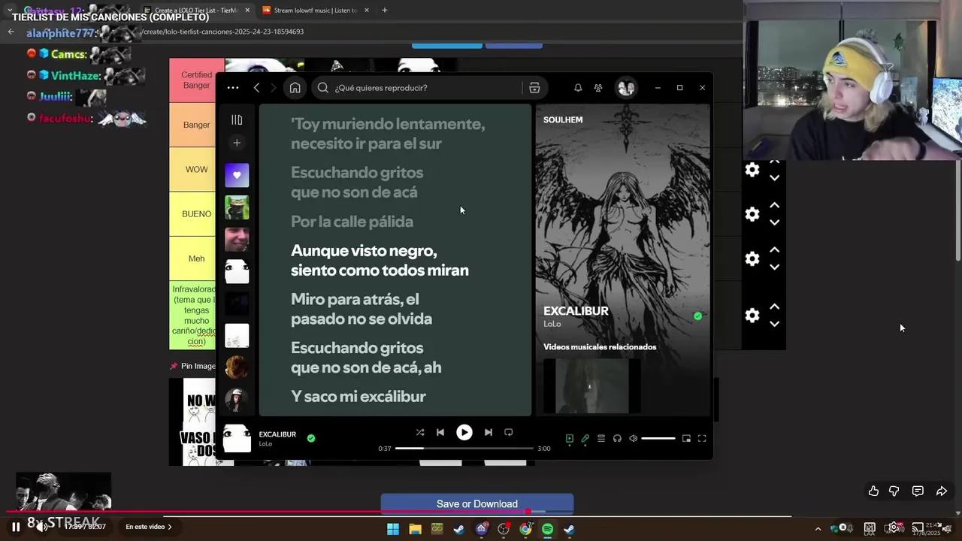The height and width of the screenshot is (541, 962).
Task: Move the WOW tier down
Action: tap(774, 179)
